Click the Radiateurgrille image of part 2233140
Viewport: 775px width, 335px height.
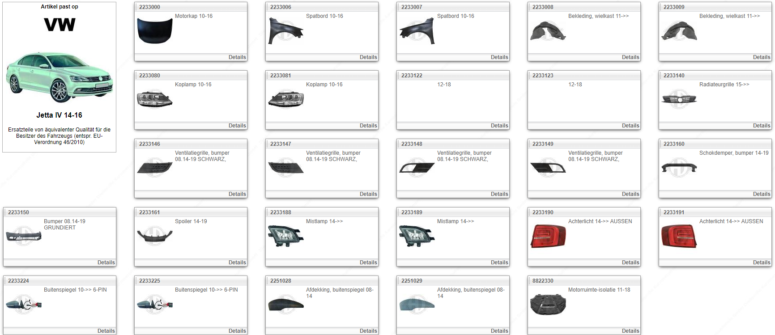[679, 99]
